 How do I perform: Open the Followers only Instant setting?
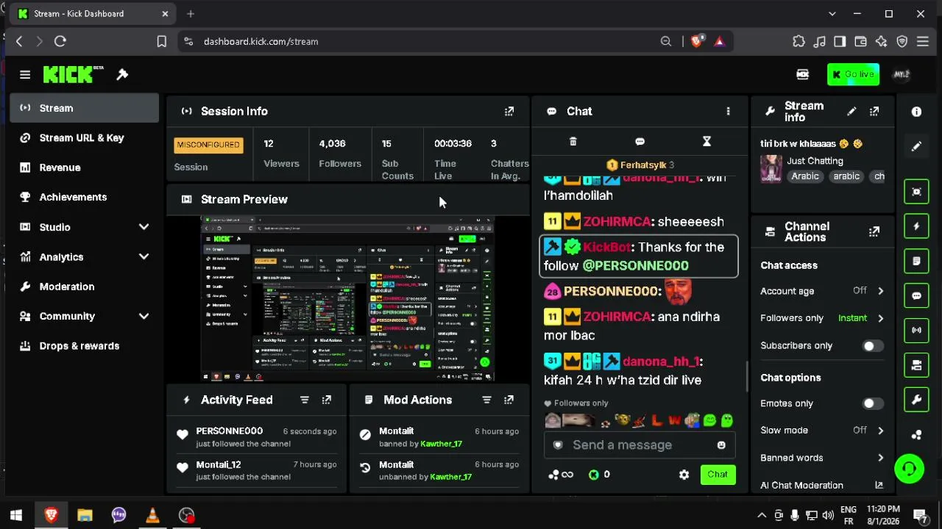click(822, 318)
